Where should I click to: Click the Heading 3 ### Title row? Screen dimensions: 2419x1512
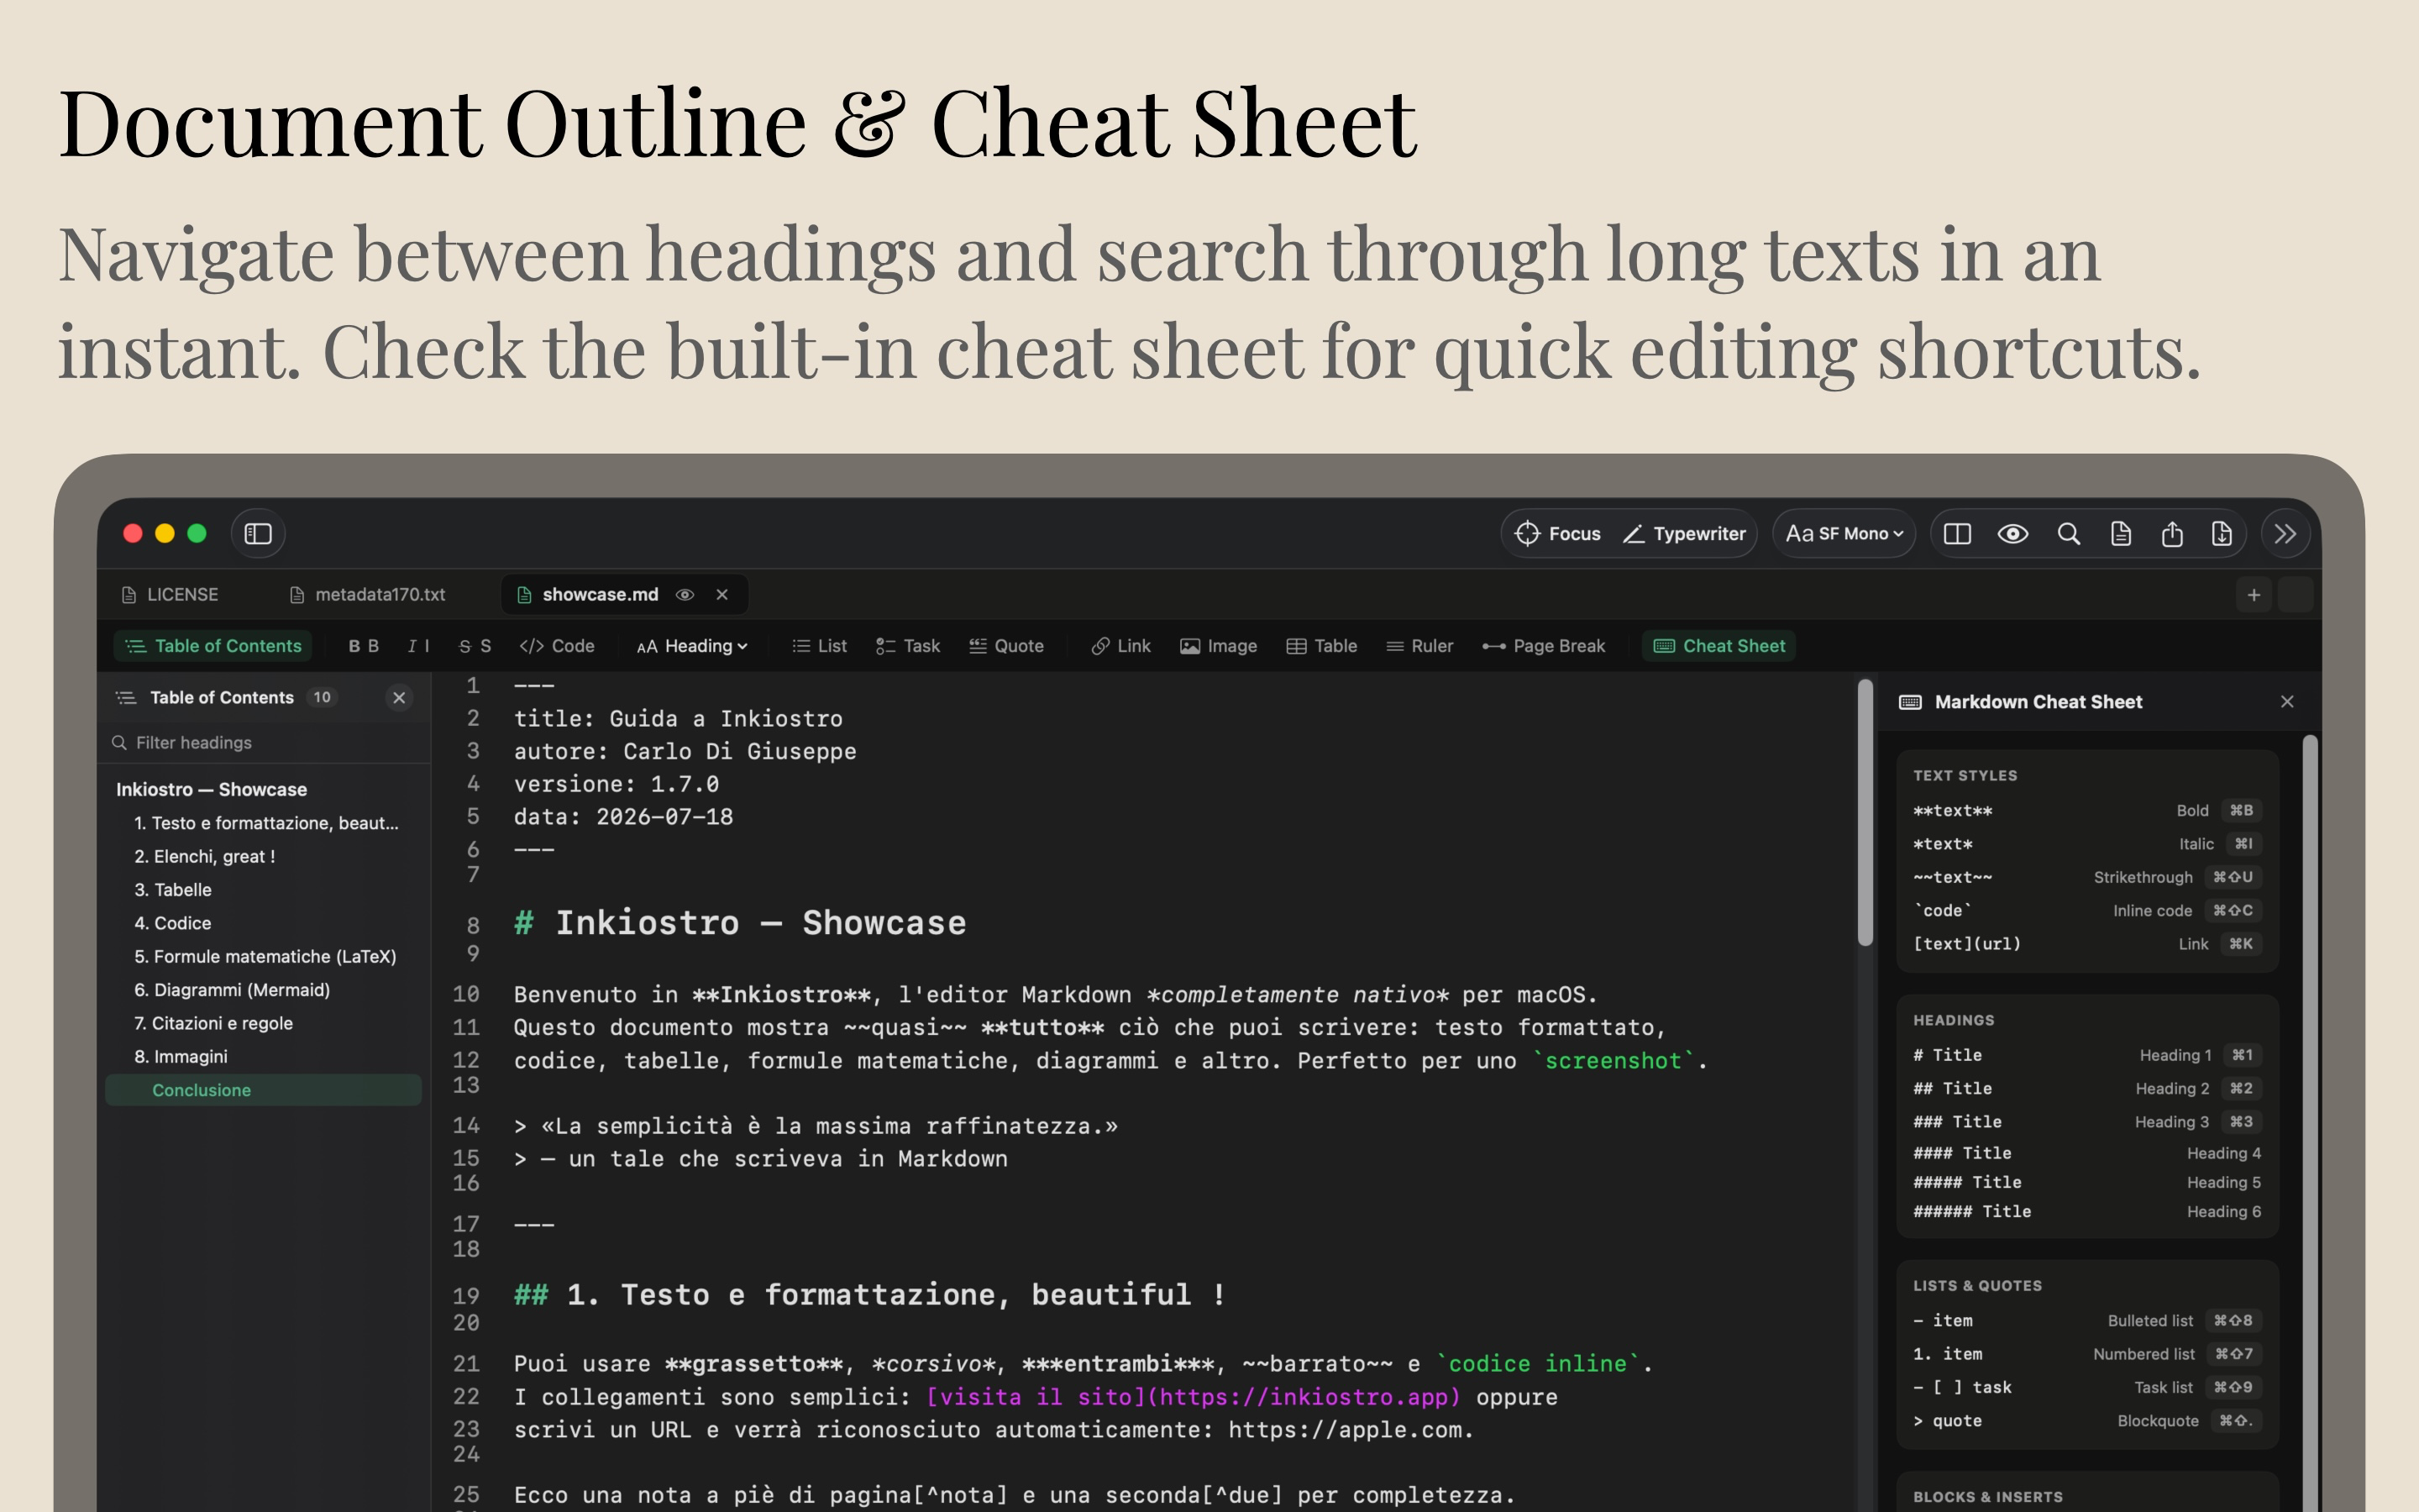[x=2086, y=1122]
